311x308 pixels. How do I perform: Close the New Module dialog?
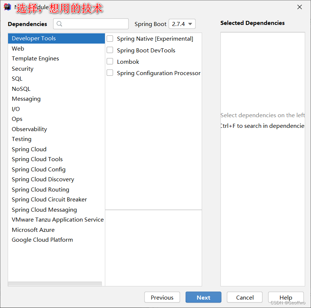[x=300, y=7]
